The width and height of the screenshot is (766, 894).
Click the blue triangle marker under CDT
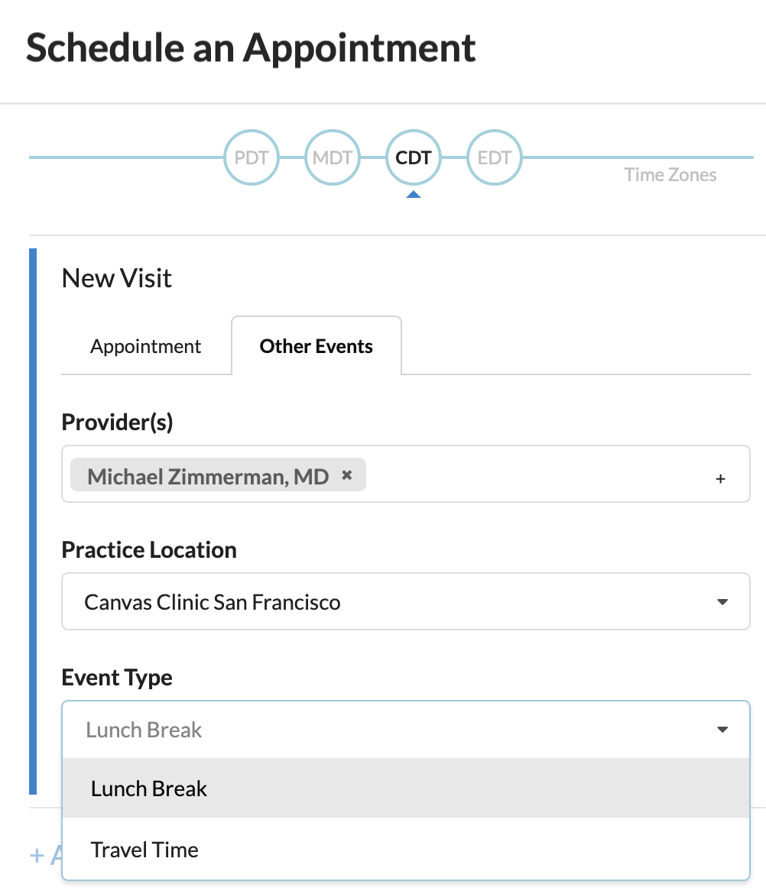(413, 195)
